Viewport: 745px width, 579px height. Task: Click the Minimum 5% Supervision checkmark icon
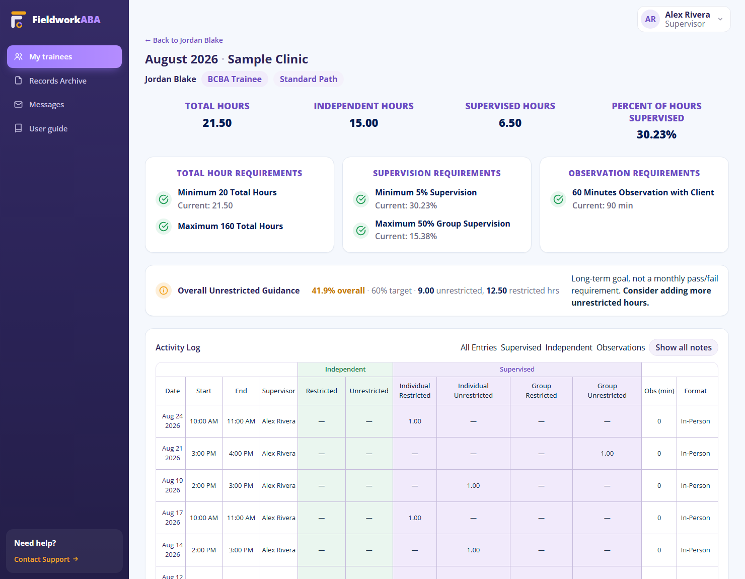click(x=361, y=199)
